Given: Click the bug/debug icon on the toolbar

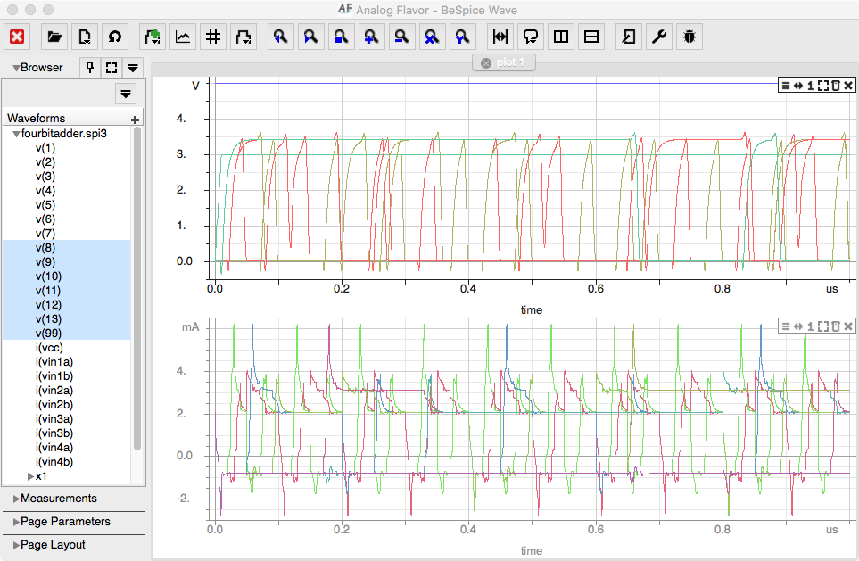Looking at the screenshot, I should (x=689, y=36).
